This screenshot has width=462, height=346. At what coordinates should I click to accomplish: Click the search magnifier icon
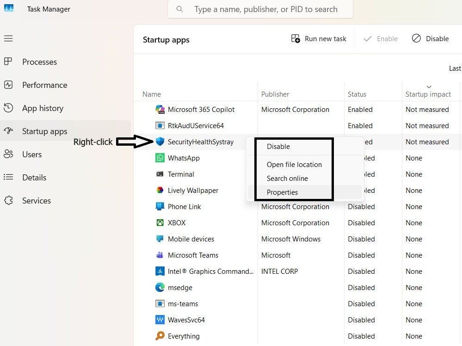pos(179,9)
